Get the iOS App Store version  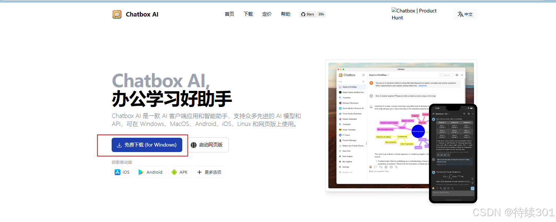[x=122, y=172]
